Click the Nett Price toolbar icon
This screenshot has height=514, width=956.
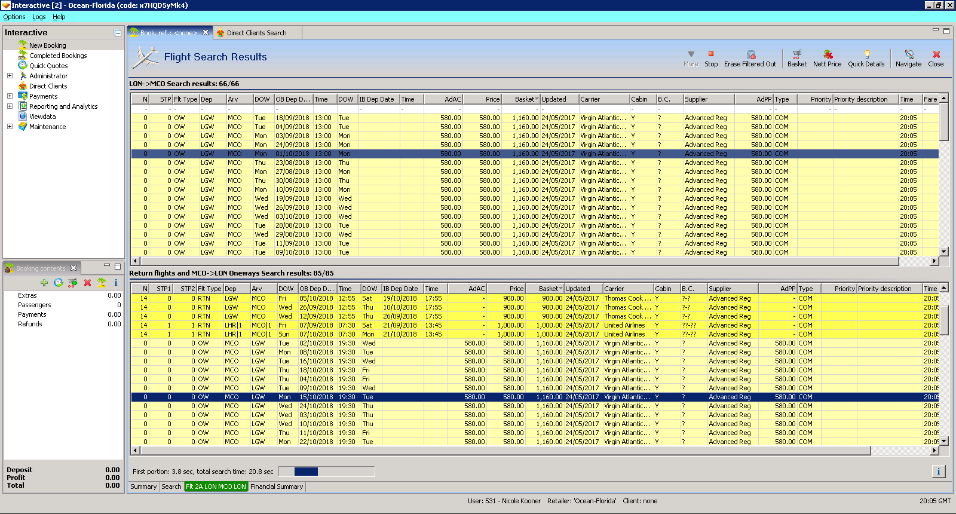[827, 54]
